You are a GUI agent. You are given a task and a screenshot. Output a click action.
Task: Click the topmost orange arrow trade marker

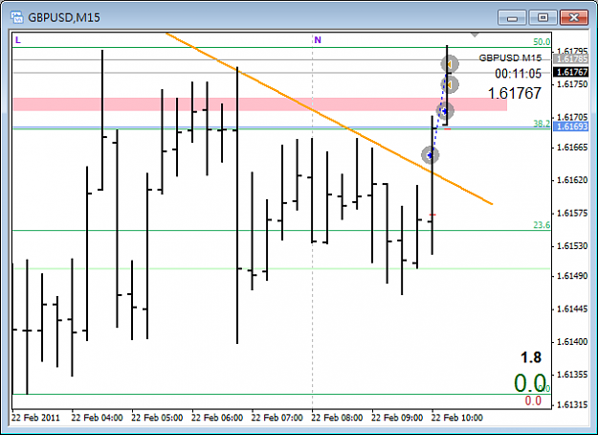pyautogui.click(x=450, y=64)
